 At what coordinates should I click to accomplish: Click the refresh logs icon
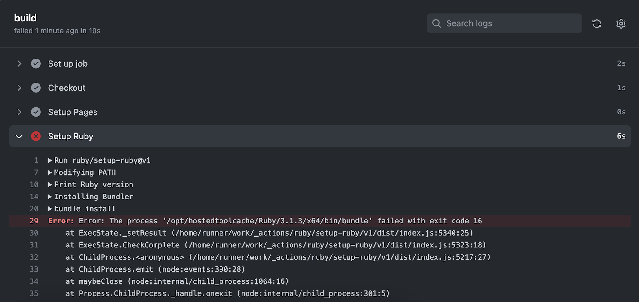[597, 23]
